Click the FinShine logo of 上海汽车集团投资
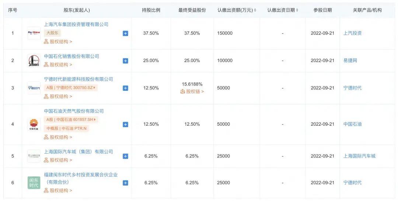The image size is (398, 201). [34, 33]
